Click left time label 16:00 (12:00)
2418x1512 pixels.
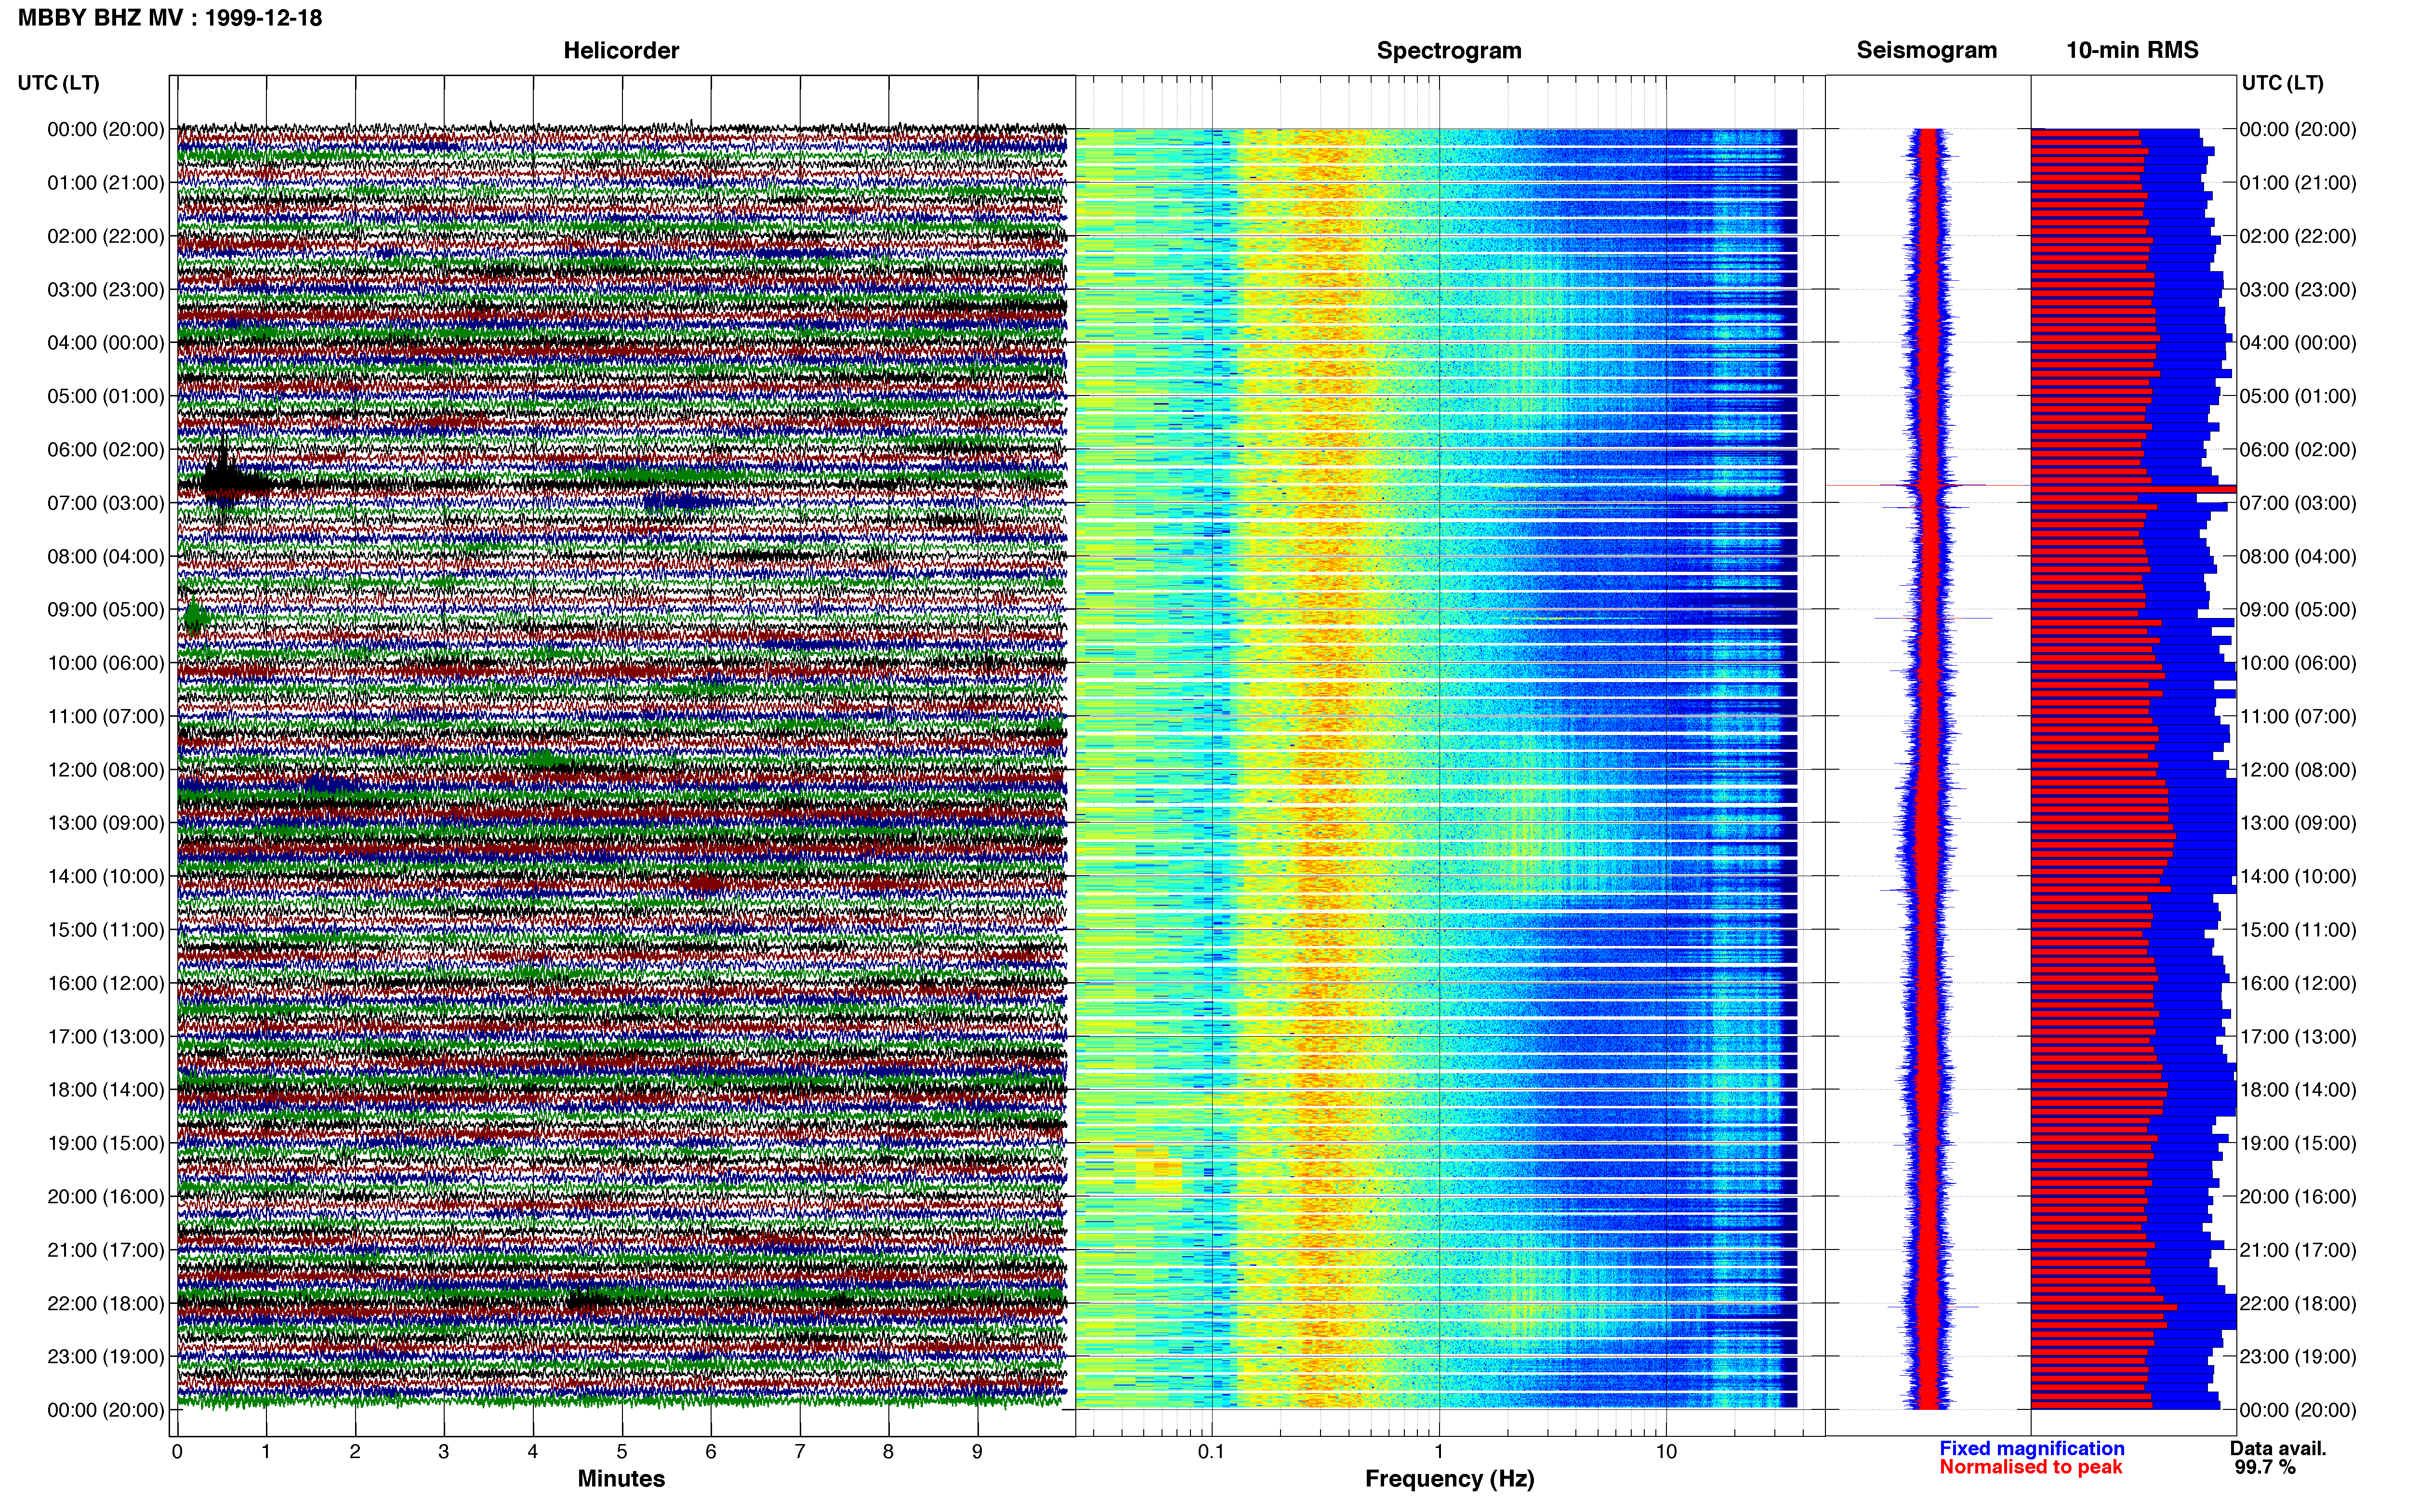106,983
